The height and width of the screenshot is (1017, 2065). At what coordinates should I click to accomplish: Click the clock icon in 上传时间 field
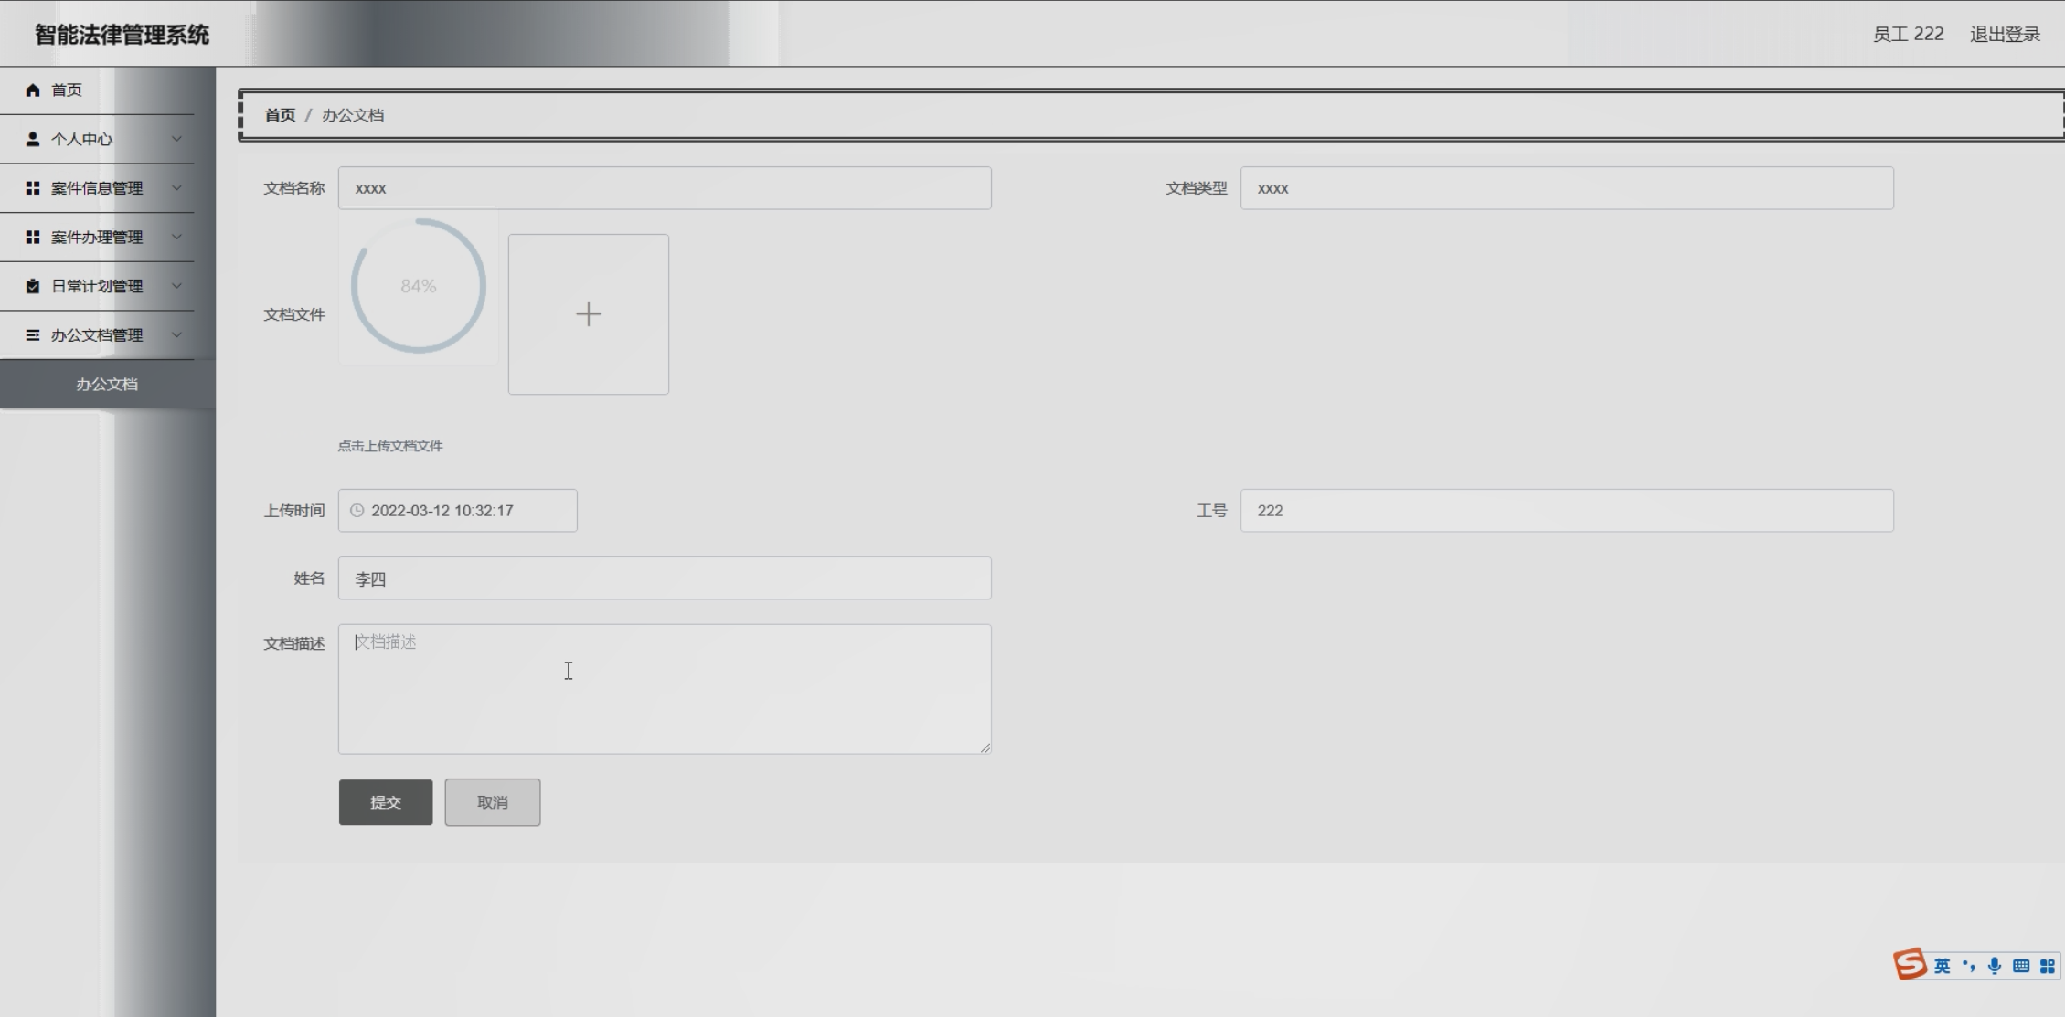[357, 511]
